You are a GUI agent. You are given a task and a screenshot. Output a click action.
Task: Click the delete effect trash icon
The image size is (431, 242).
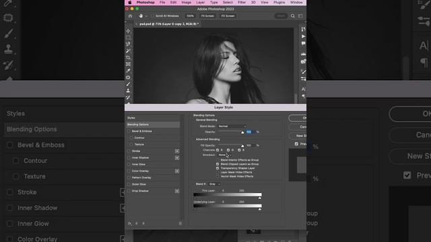click(180, 223)
